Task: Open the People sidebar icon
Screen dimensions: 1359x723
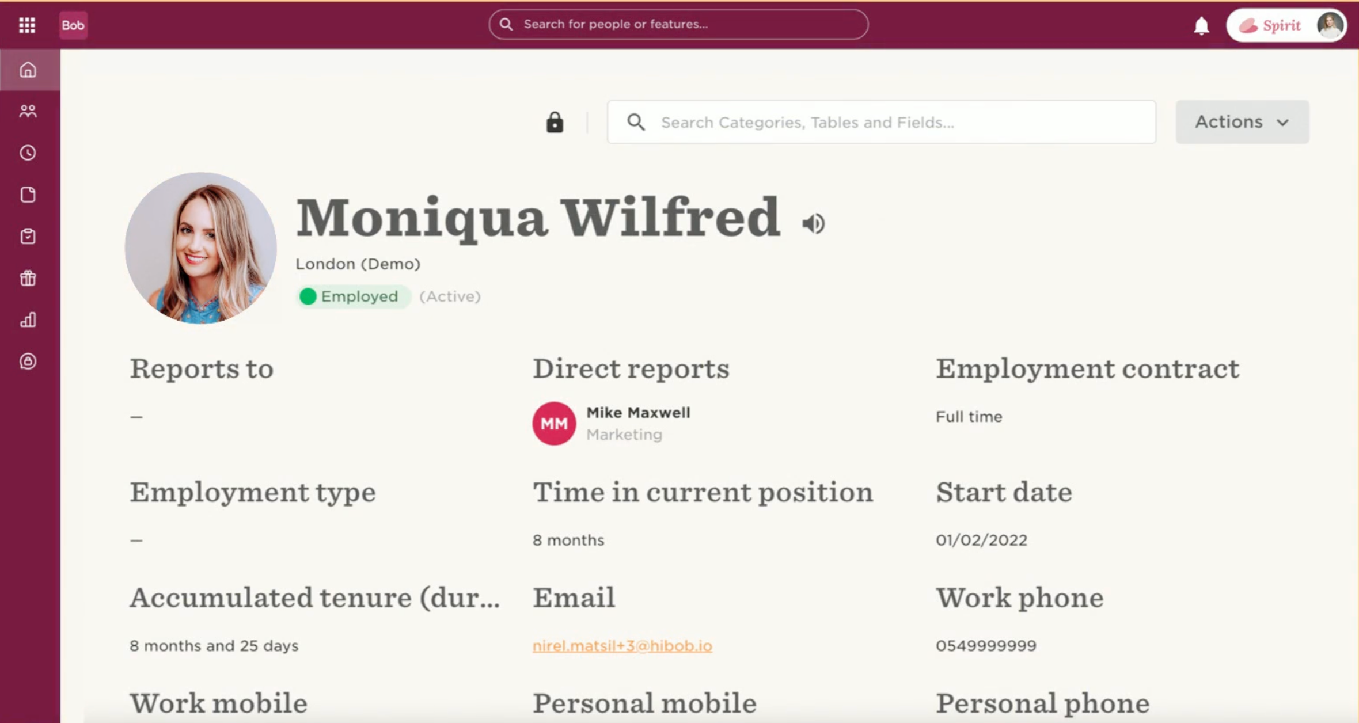Action: tap(28, 111)
